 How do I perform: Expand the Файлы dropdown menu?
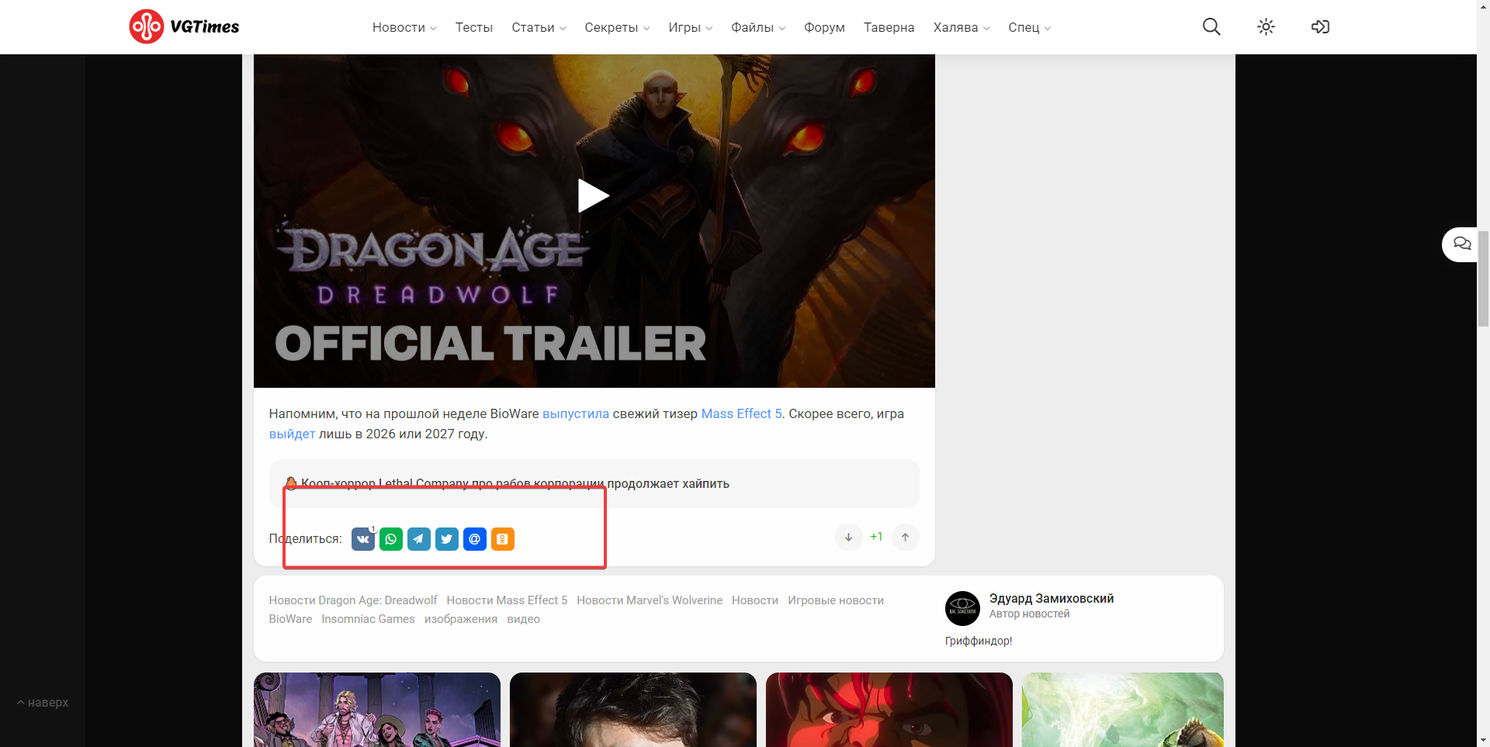(x=757, y=28)
